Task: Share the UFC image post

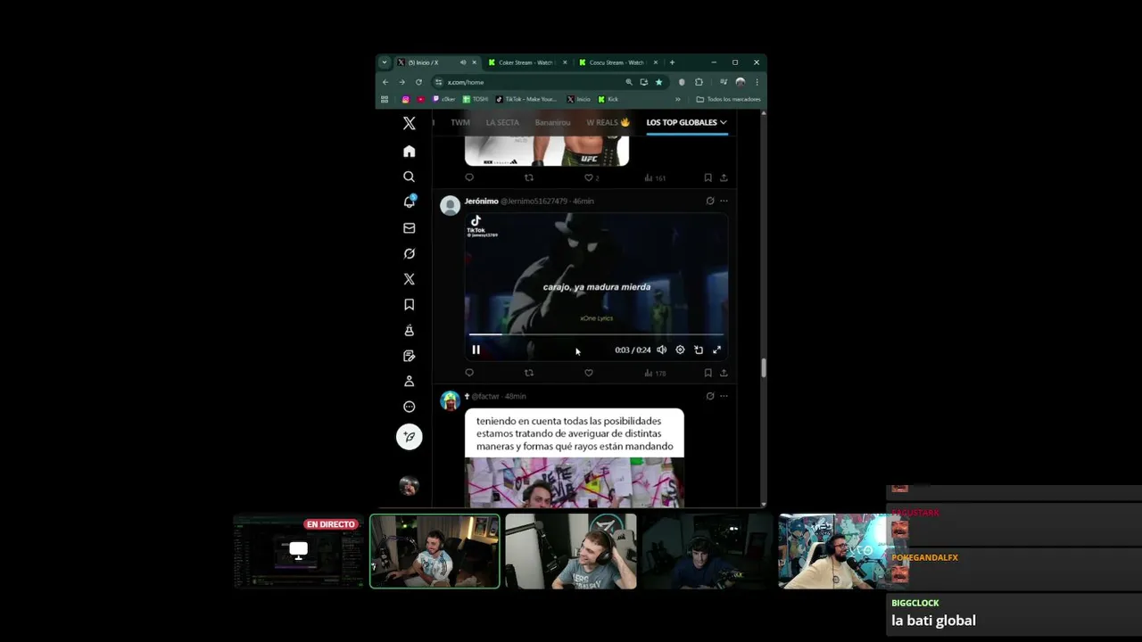Action: 724,177
